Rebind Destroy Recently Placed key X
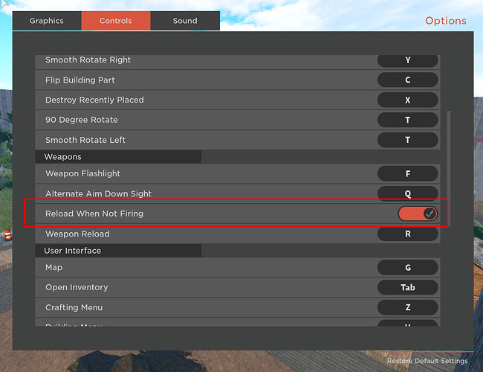Screen dimensions: 483x372 tap(407, 100)
